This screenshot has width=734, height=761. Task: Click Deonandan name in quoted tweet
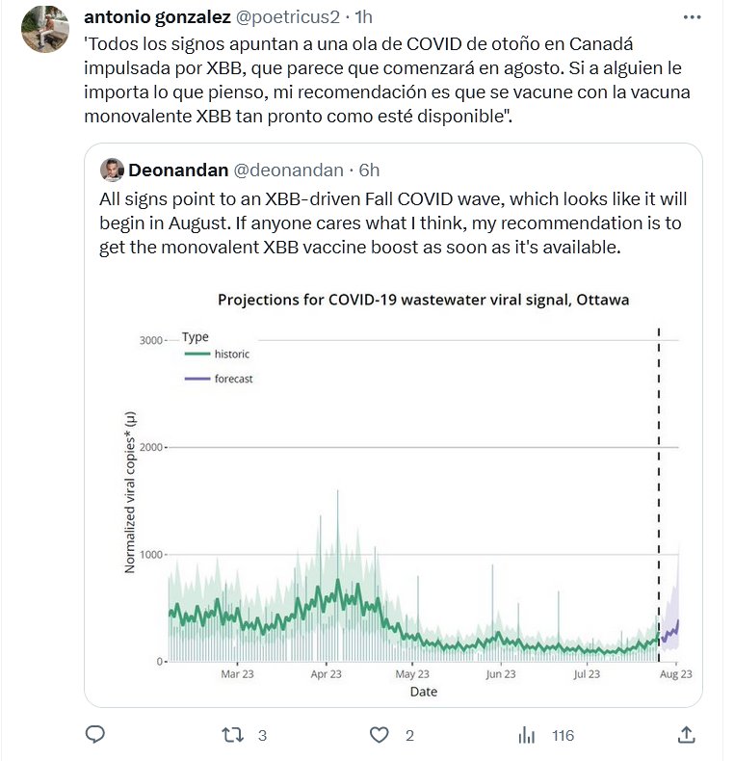click(x=178, y=170)
